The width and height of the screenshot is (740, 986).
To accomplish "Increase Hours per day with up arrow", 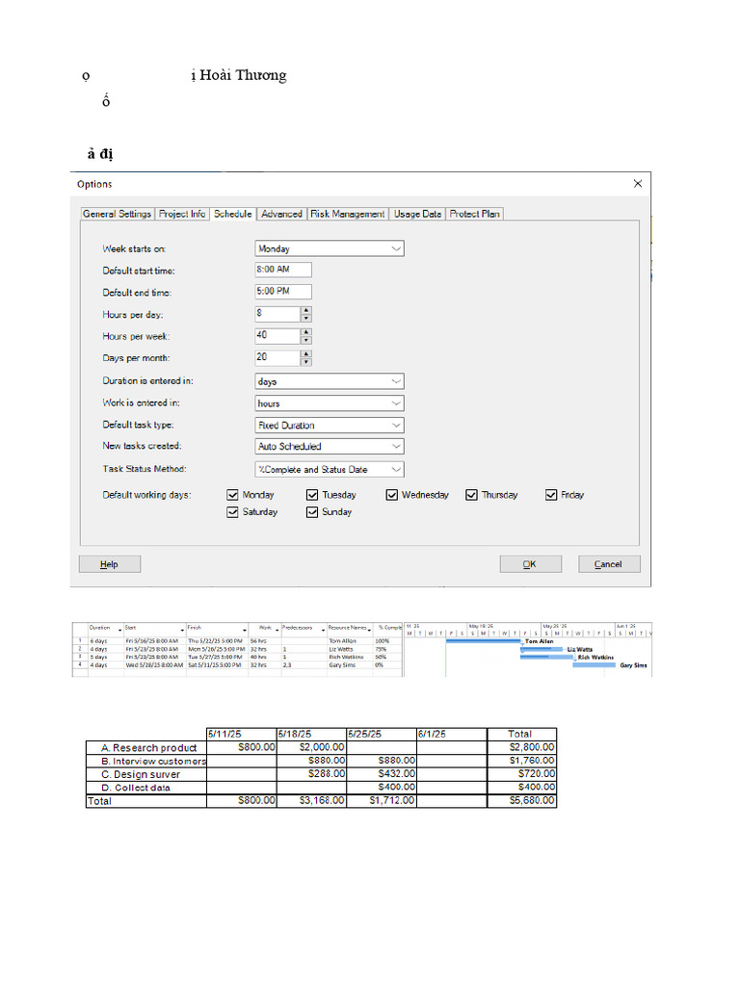I will tap(306, 310).
